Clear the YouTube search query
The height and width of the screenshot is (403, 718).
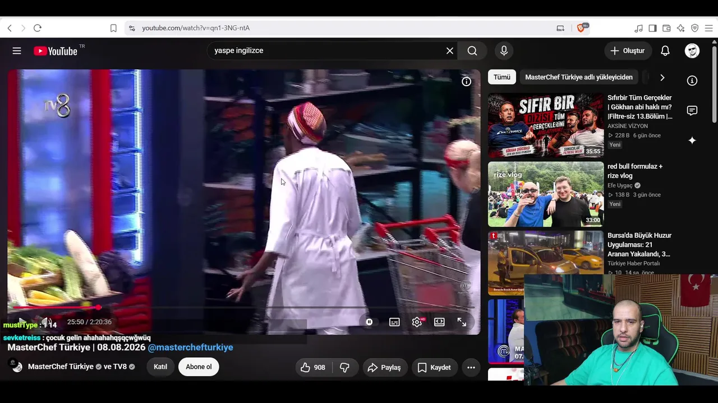point(450,51)
